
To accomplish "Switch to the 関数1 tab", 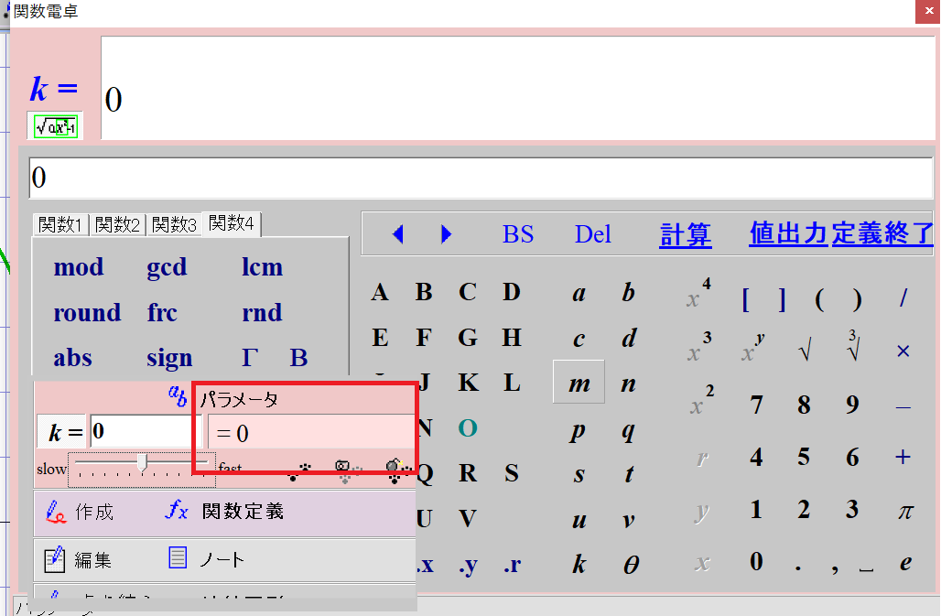I will coord(61,224).
